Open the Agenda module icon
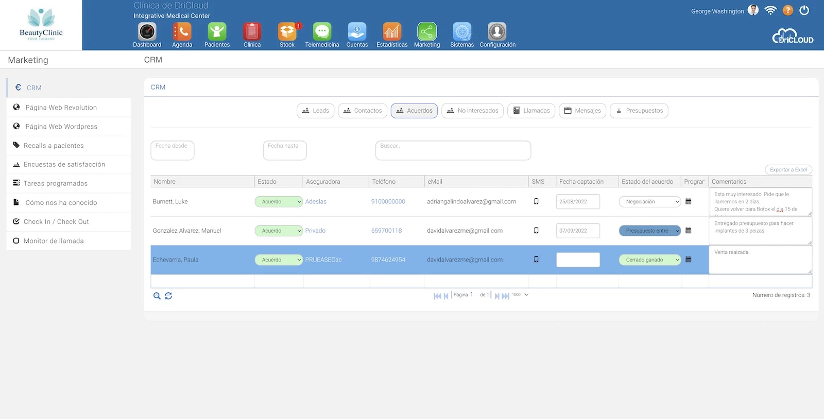Screen dimensions: 824x419 (182, 32)
